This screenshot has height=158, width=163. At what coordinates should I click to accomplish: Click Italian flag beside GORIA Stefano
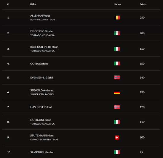(x=117, y=64)
